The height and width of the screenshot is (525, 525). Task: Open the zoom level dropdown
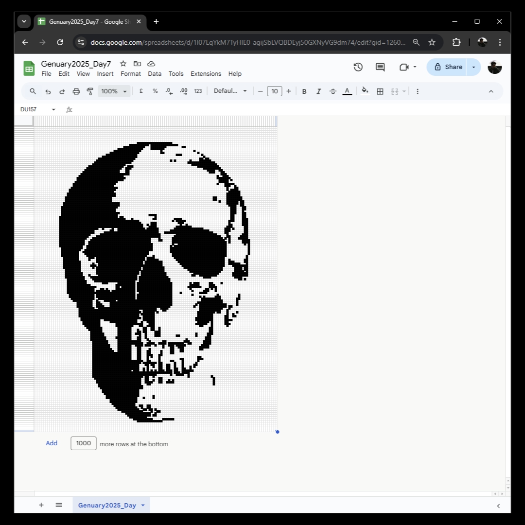point(113,91)
